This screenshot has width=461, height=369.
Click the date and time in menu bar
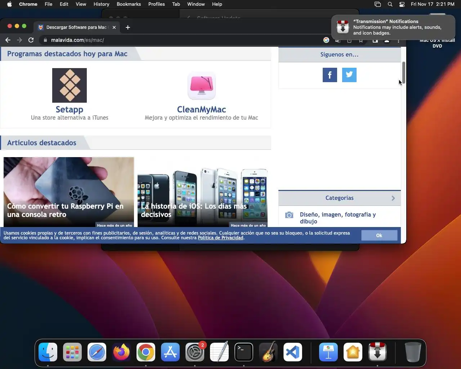pyautogui.click(x=433, y=4)
